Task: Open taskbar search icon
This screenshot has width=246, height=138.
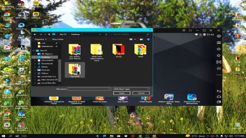Action: (10, 136)
